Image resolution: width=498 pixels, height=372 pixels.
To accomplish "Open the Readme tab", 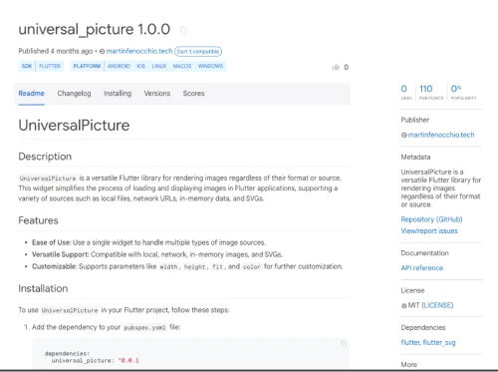I will click(31, 94).
